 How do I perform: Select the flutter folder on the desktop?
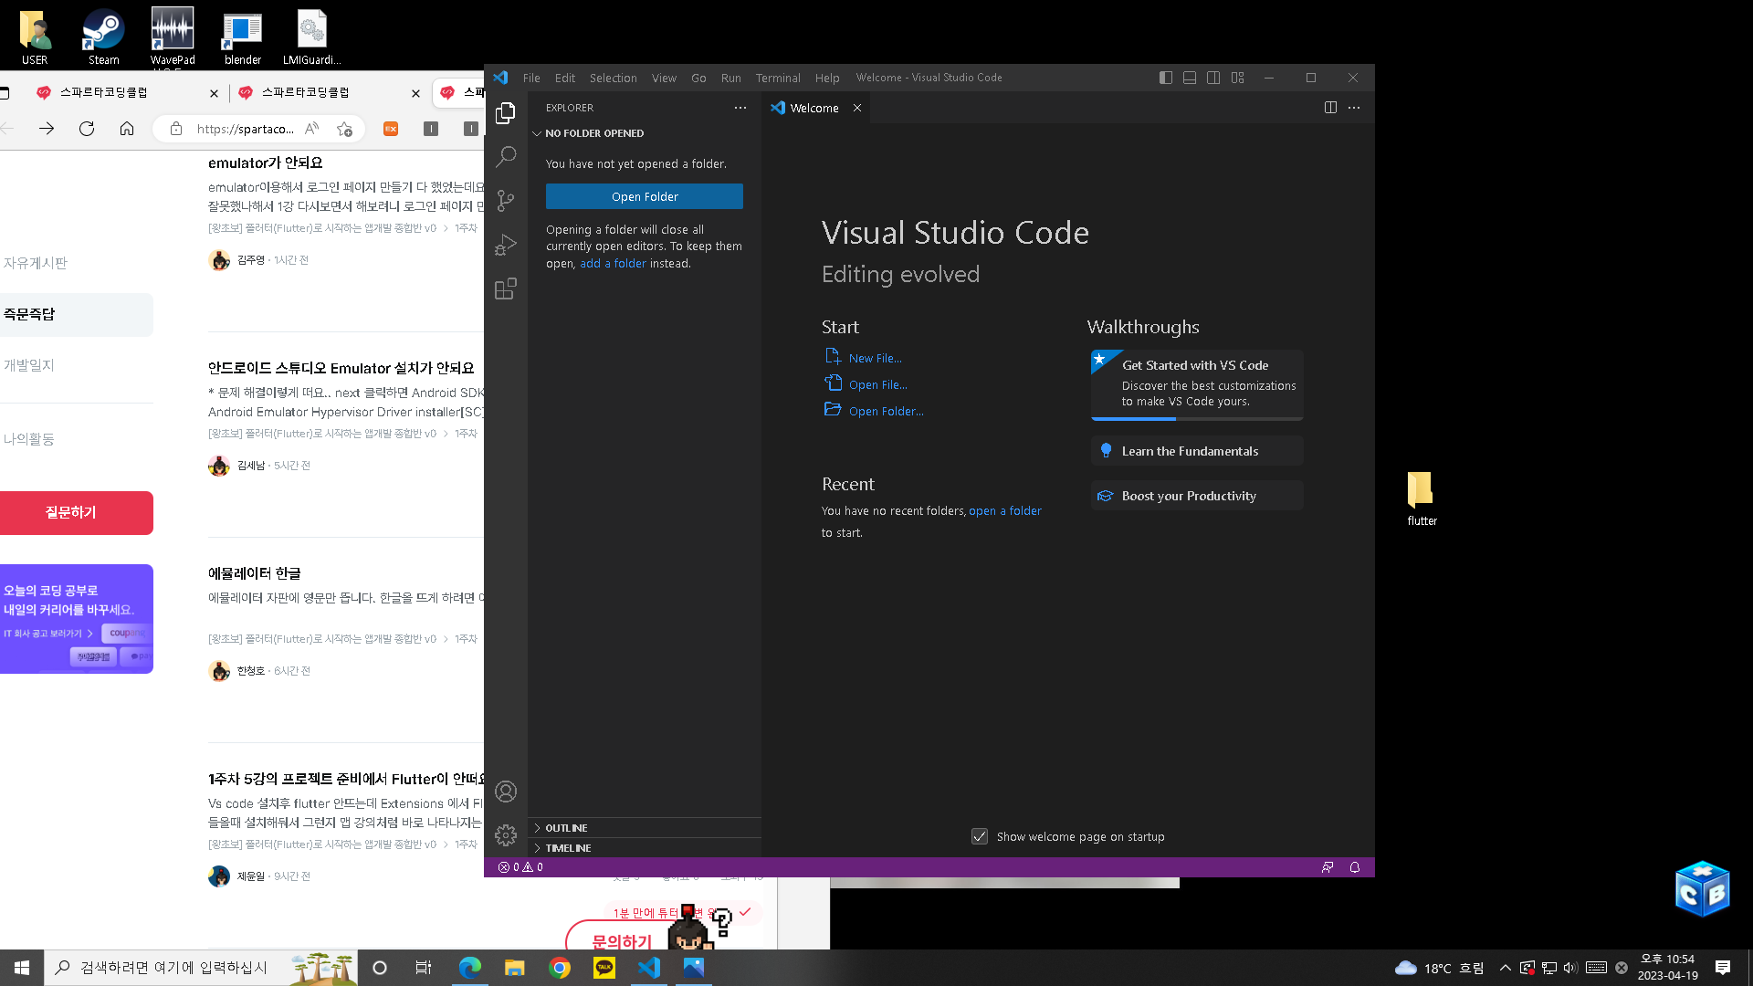coord(1422,498)
